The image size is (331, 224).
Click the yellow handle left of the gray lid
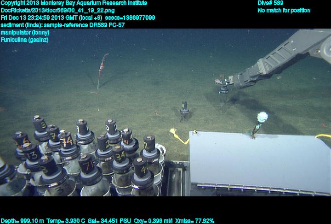click(x=177, y=136)
